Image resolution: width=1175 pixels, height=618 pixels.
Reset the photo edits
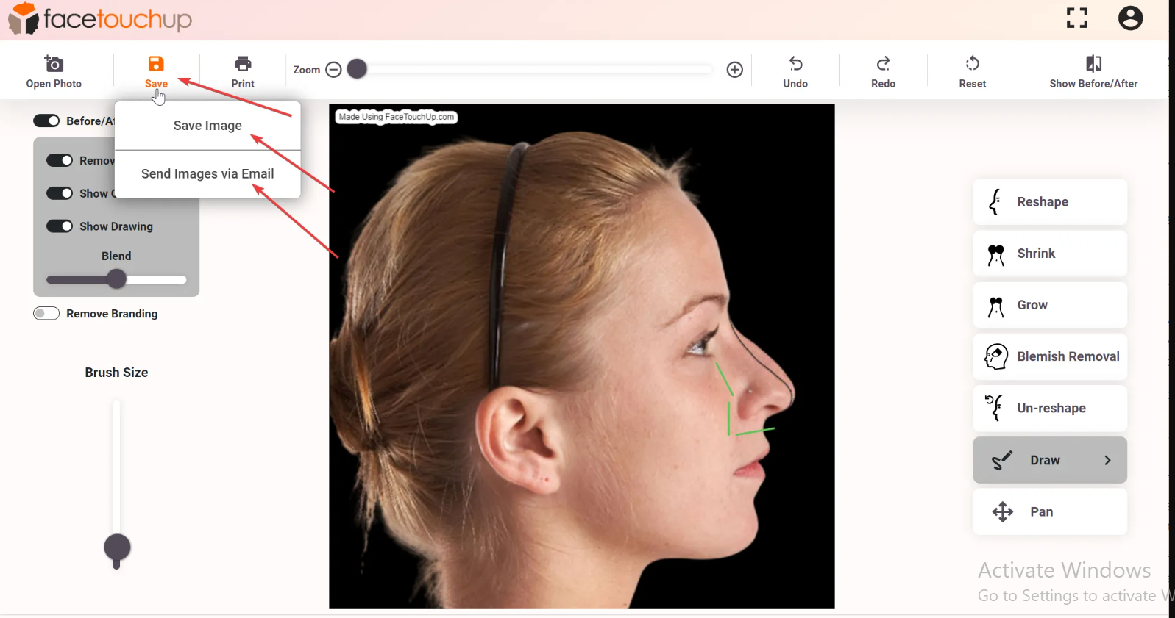click(972, 64)
